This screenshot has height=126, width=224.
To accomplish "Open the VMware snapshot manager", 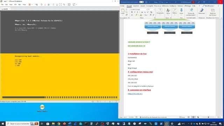I will coord(49,5).
